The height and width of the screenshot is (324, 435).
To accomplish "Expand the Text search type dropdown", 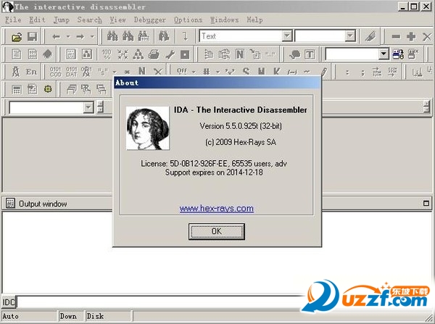I will (x=287, y=36).
